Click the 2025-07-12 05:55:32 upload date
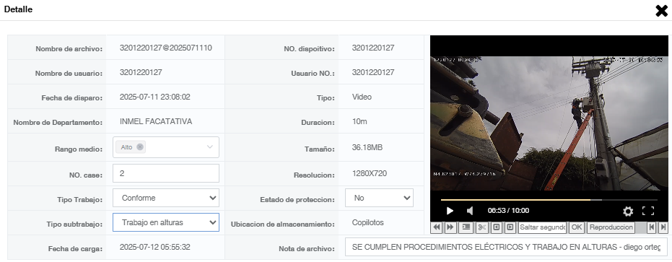The width and height of the screenshot is (672, 262). point(154,247)
